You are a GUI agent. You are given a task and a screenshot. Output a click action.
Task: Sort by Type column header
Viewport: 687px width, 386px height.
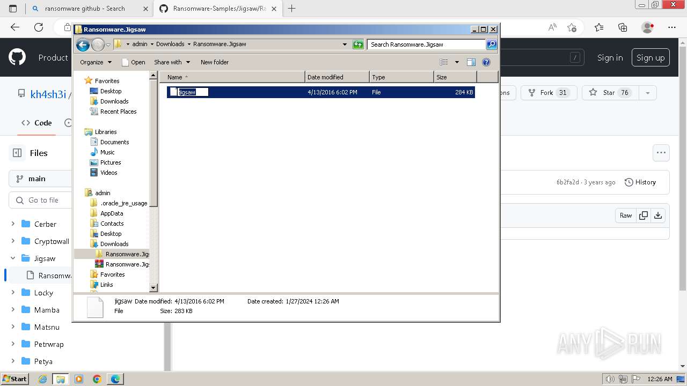401,77
